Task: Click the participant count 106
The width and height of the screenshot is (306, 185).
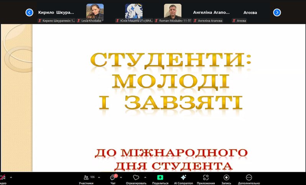Action: pos(92,177)
